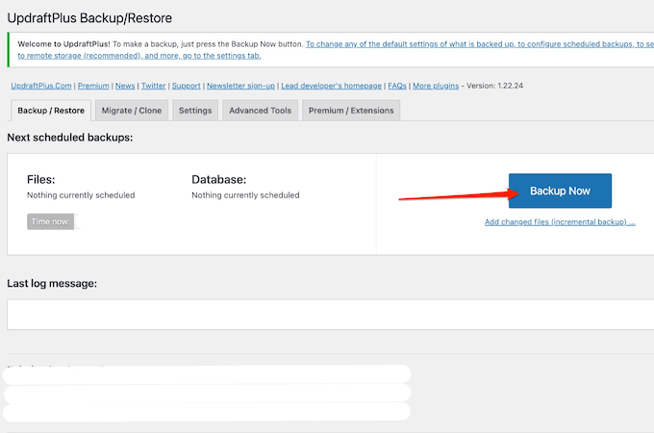Click Nothing currently scheduled under Database
The image size is (654, 433).
click(245, 194)
